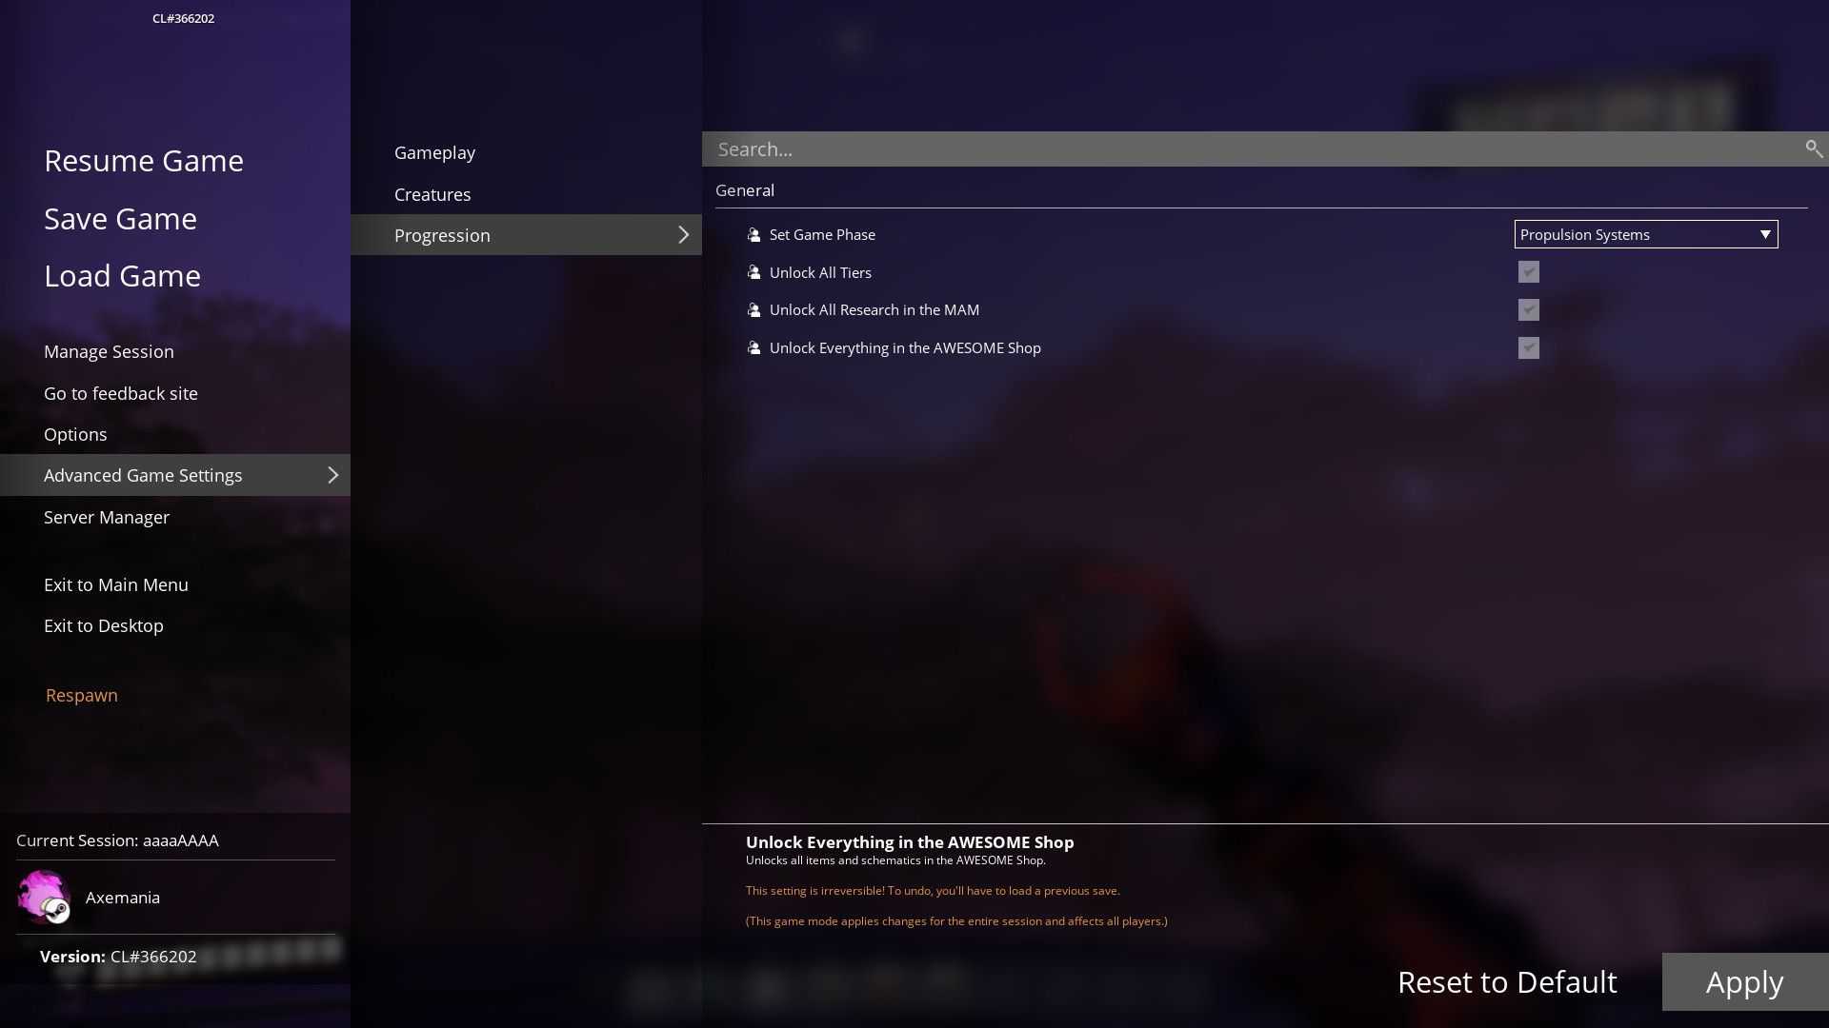Click the Progression submenu chevron arrow
Screen dimensions: 1829x1028
(x=683, y=235)
